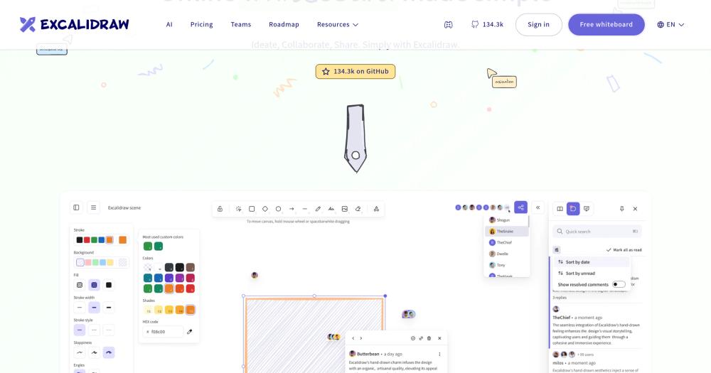The image size is (711, 373).
Task: Click the trash icon in the comment popup
Action: 429,338
